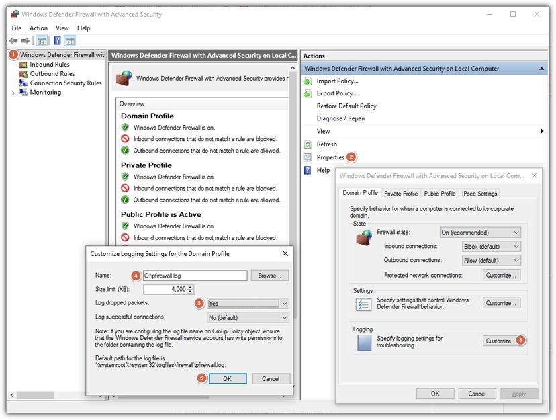Select Windows Defender Firewall root tree node
Screen dimensions: 556x420
click(62, 54)
